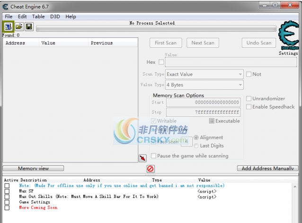Click the scan progress bar
The width and height of the screenshot is (302, 223).
tap(156, 29)
